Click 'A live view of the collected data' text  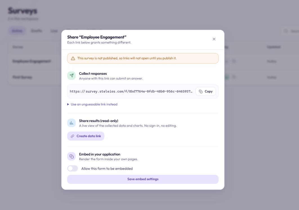[128, 126]
